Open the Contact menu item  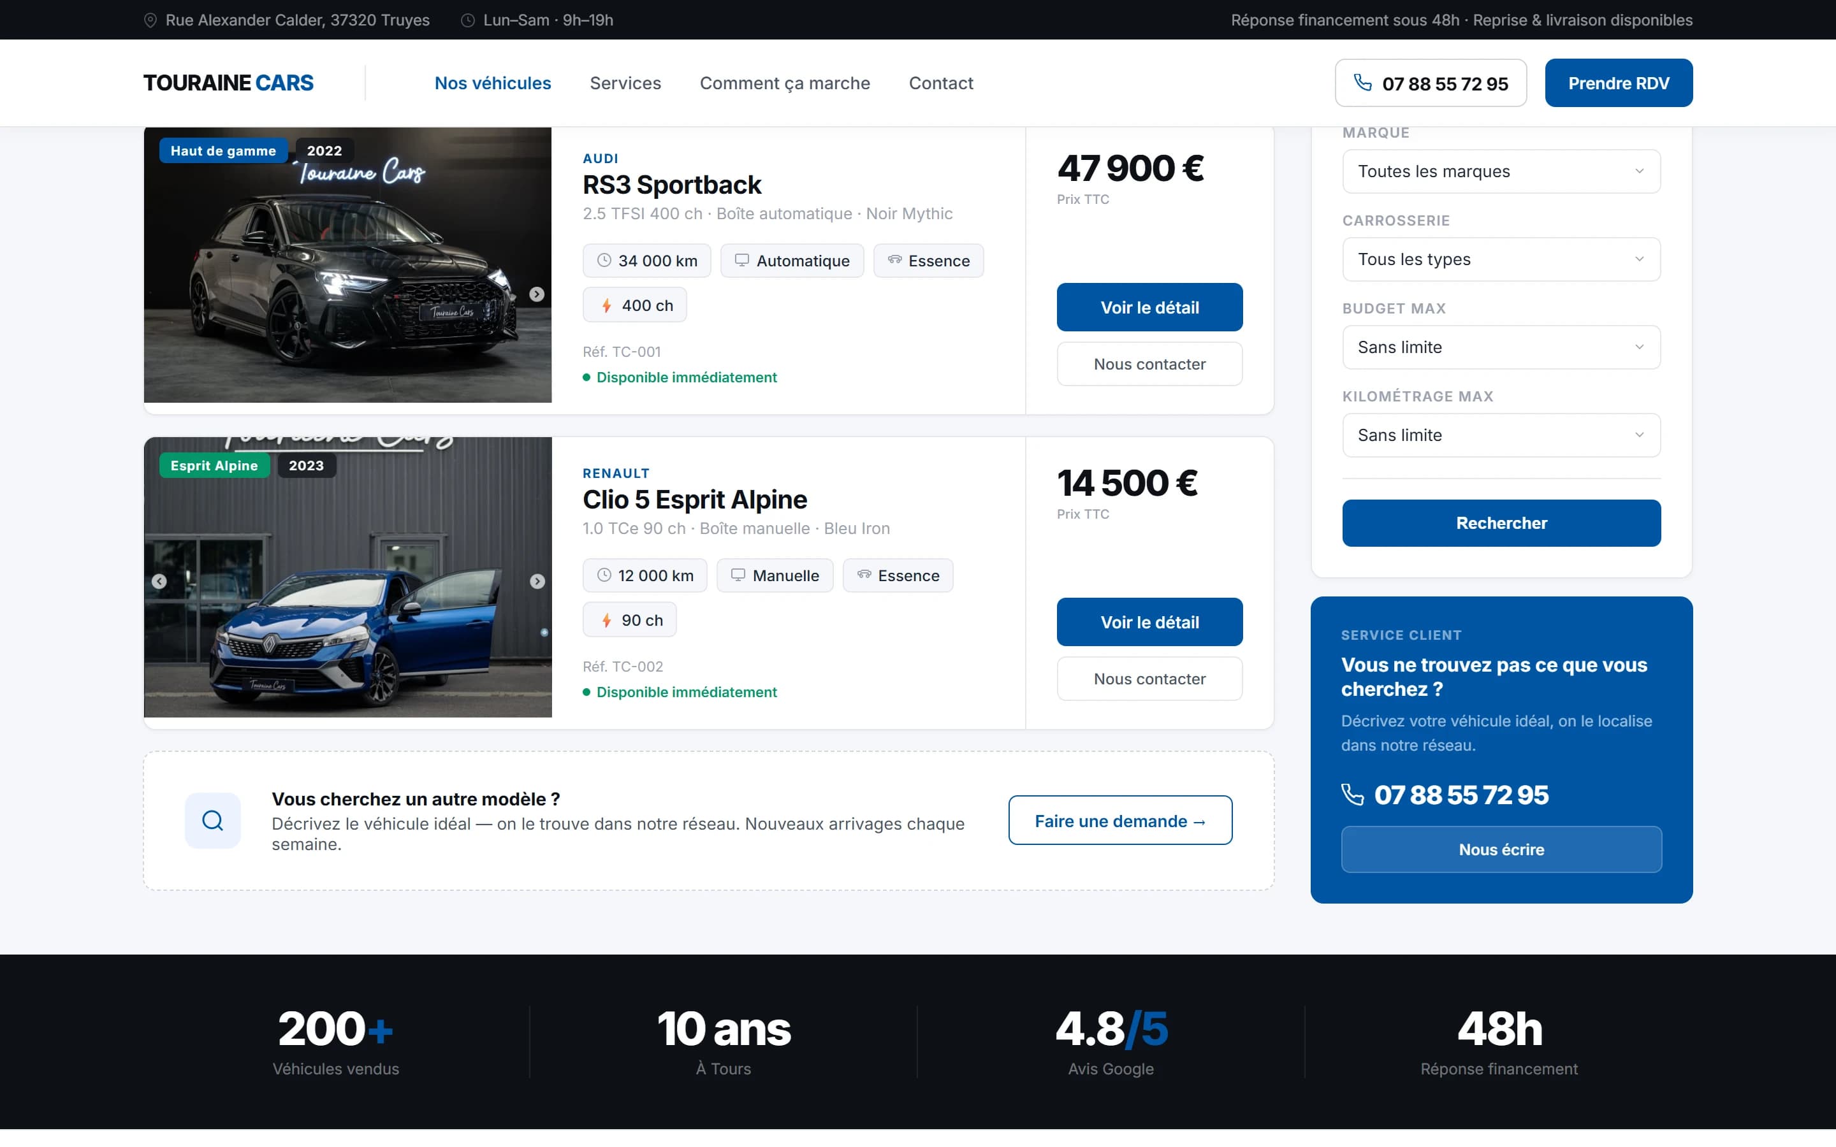[x=941, y=83]
